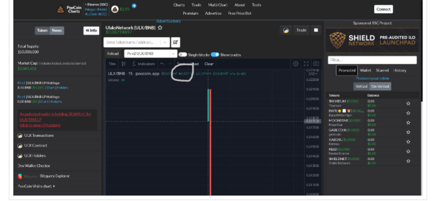Open the Indicators menu on chart toolbar
This screenshot has height=201, width=433.
[143, 64]
